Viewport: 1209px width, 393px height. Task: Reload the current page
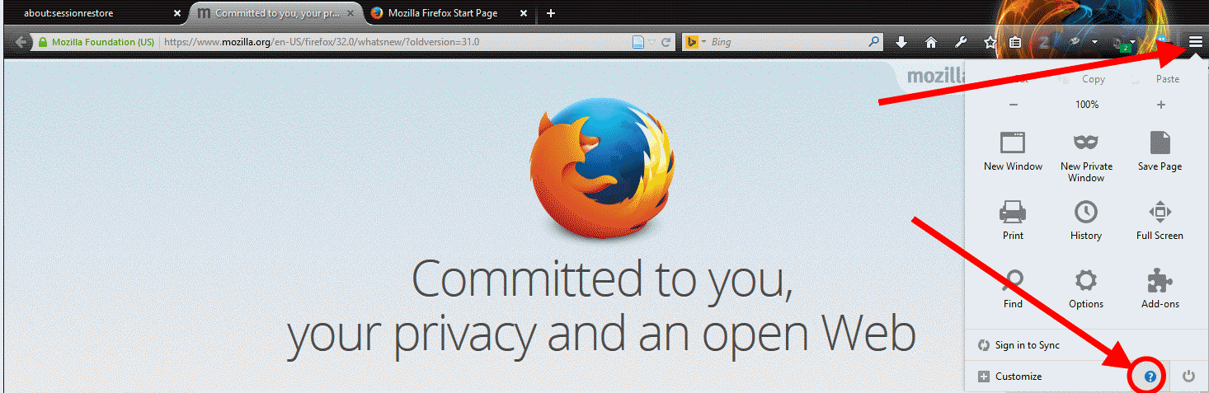(x=665, y=42)
